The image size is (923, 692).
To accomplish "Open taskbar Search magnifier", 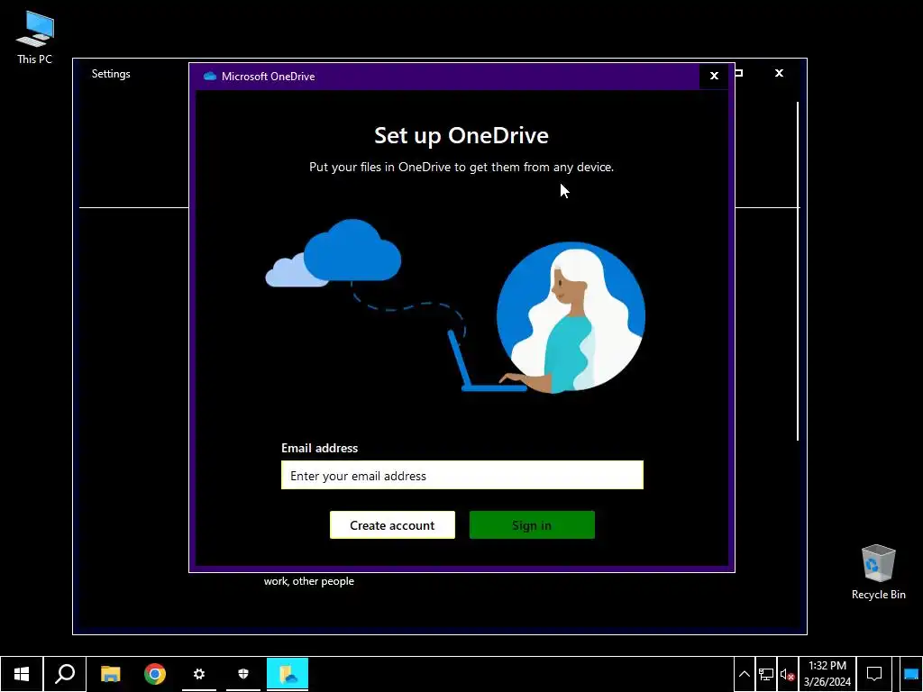I will [65, 674].
